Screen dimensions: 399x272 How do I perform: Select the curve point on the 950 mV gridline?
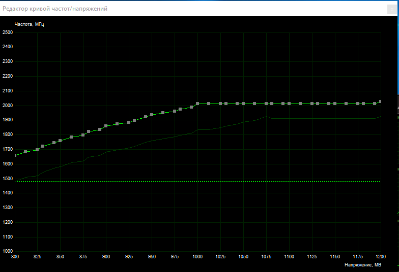point(152,115)
